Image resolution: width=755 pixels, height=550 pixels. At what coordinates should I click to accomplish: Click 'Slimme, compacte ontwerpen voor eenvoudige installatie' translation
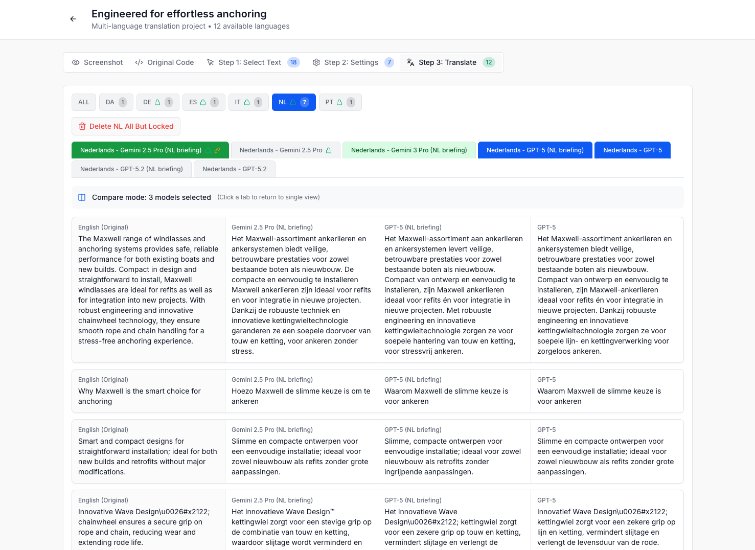point(452,456)
